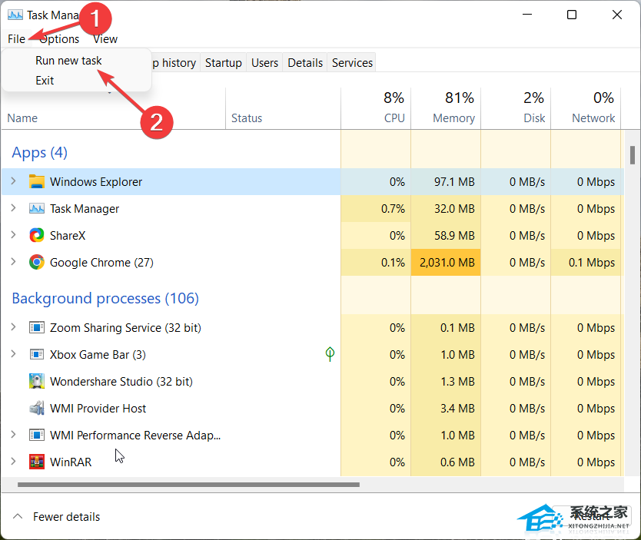Click Chrome's 2,031.0 MB memory cell
The height and width of the screenshot is (540, 641).
click(446, 262)
